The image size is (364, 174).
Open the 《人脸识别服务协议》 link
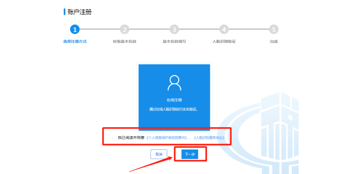(x=209, y=138)
